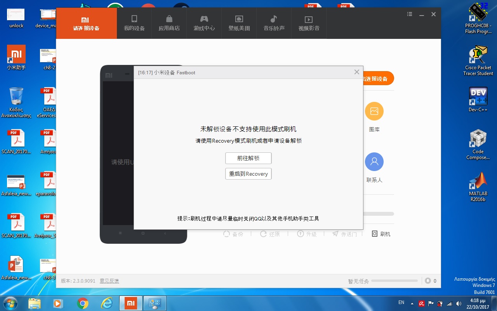This screenshot has height=311, width=497.
Task: Click the 前往解锁 unlock button
Action: 248,158
